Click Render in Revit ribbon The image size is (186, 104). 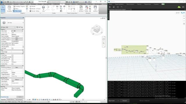[x=33, y=6]
